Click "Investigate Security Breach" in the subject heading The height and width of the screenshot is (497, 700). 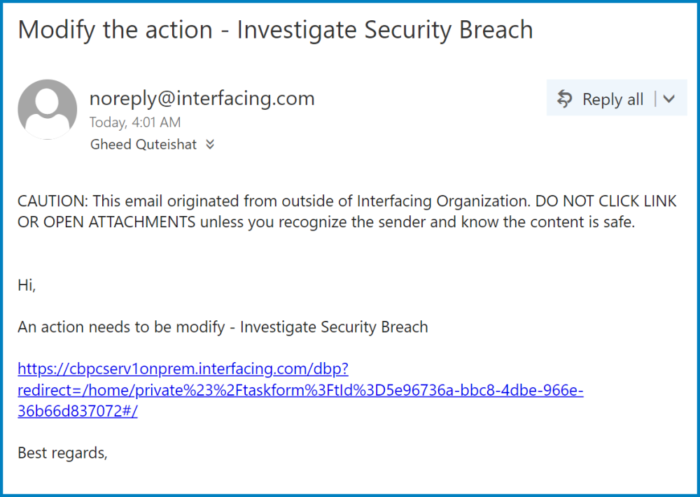385,30
